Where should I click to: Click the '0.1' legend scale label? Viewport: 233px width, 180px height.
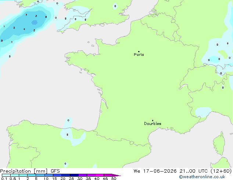[x=4, y=179]
